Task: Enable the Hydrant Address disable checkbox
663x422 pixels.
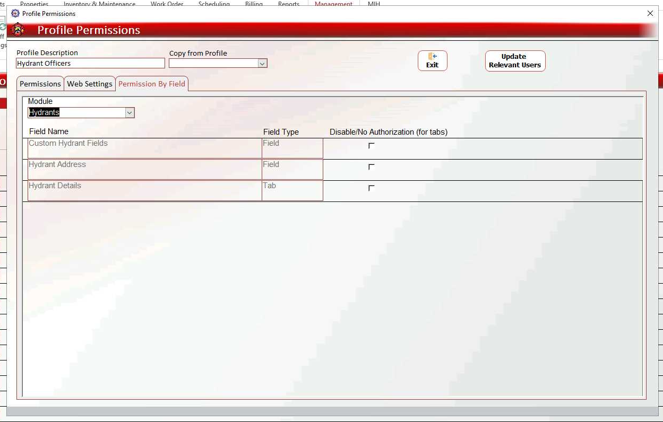Action: [x=371, y=167]
